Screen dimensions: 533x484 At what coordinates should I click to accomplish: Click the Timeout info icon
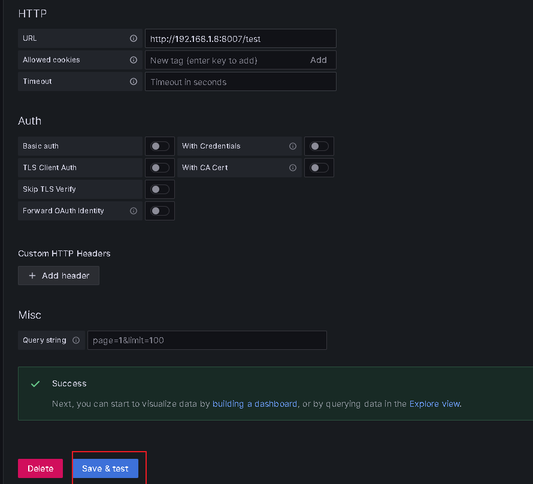click(x=133, y=81)
